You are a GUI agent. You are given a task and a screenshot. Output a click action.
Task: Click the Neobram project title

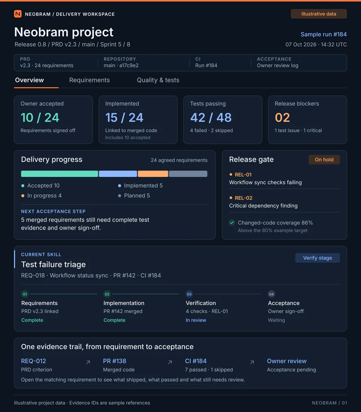(64, 32)
